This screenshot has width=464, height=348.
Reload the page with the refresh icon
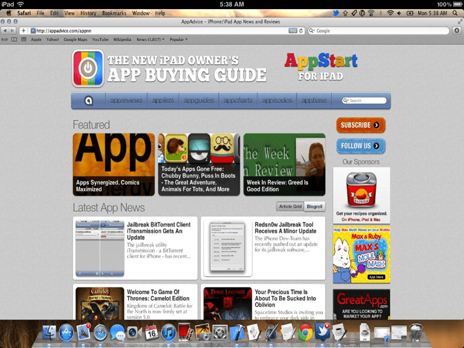[x=301, y=30]
